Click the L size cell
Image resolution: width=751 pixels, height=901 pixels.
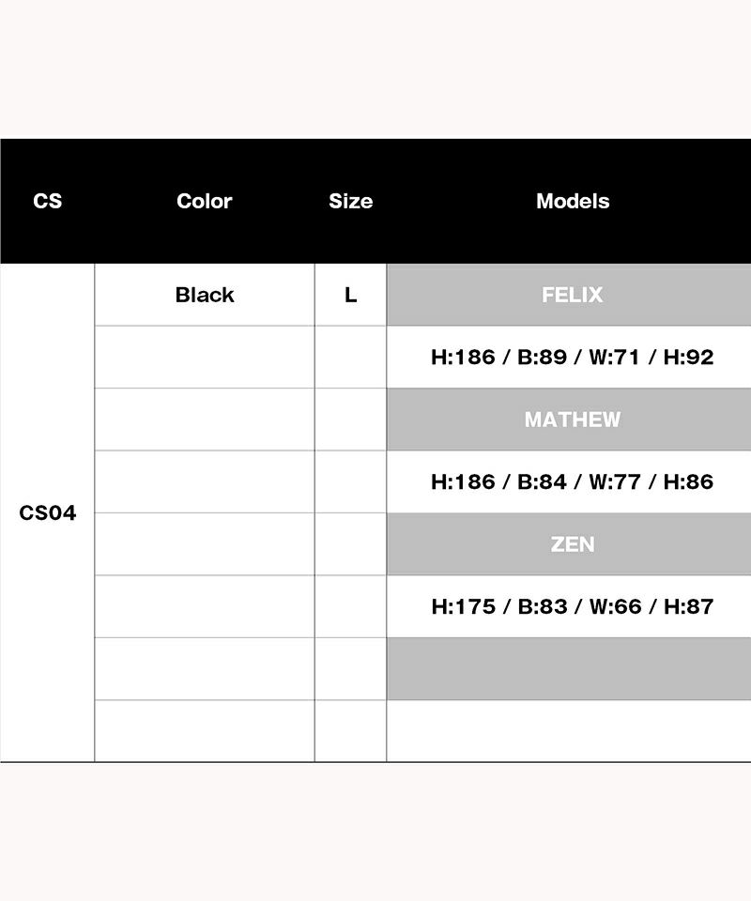tap(350, 295)
